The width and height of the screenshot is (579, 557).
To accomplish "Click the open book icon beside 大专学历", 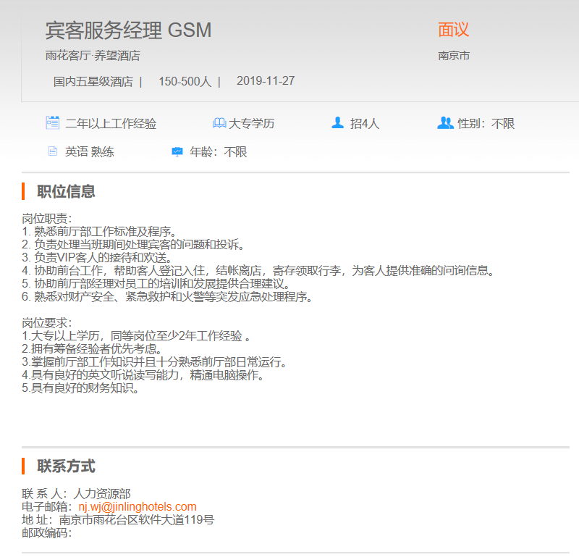I will (219, 123).
